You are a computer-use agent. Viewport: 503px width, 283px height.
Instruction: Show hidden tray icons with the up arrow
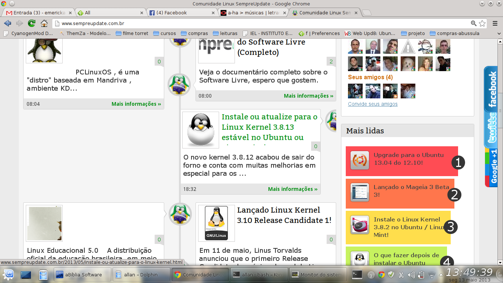point(441,275)
